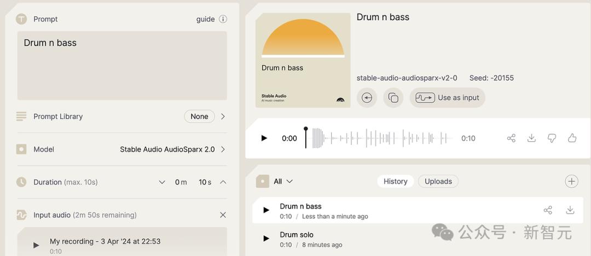Decrease duration with down chevron
This screenshot has height=256, width=591.
(162, 182)
